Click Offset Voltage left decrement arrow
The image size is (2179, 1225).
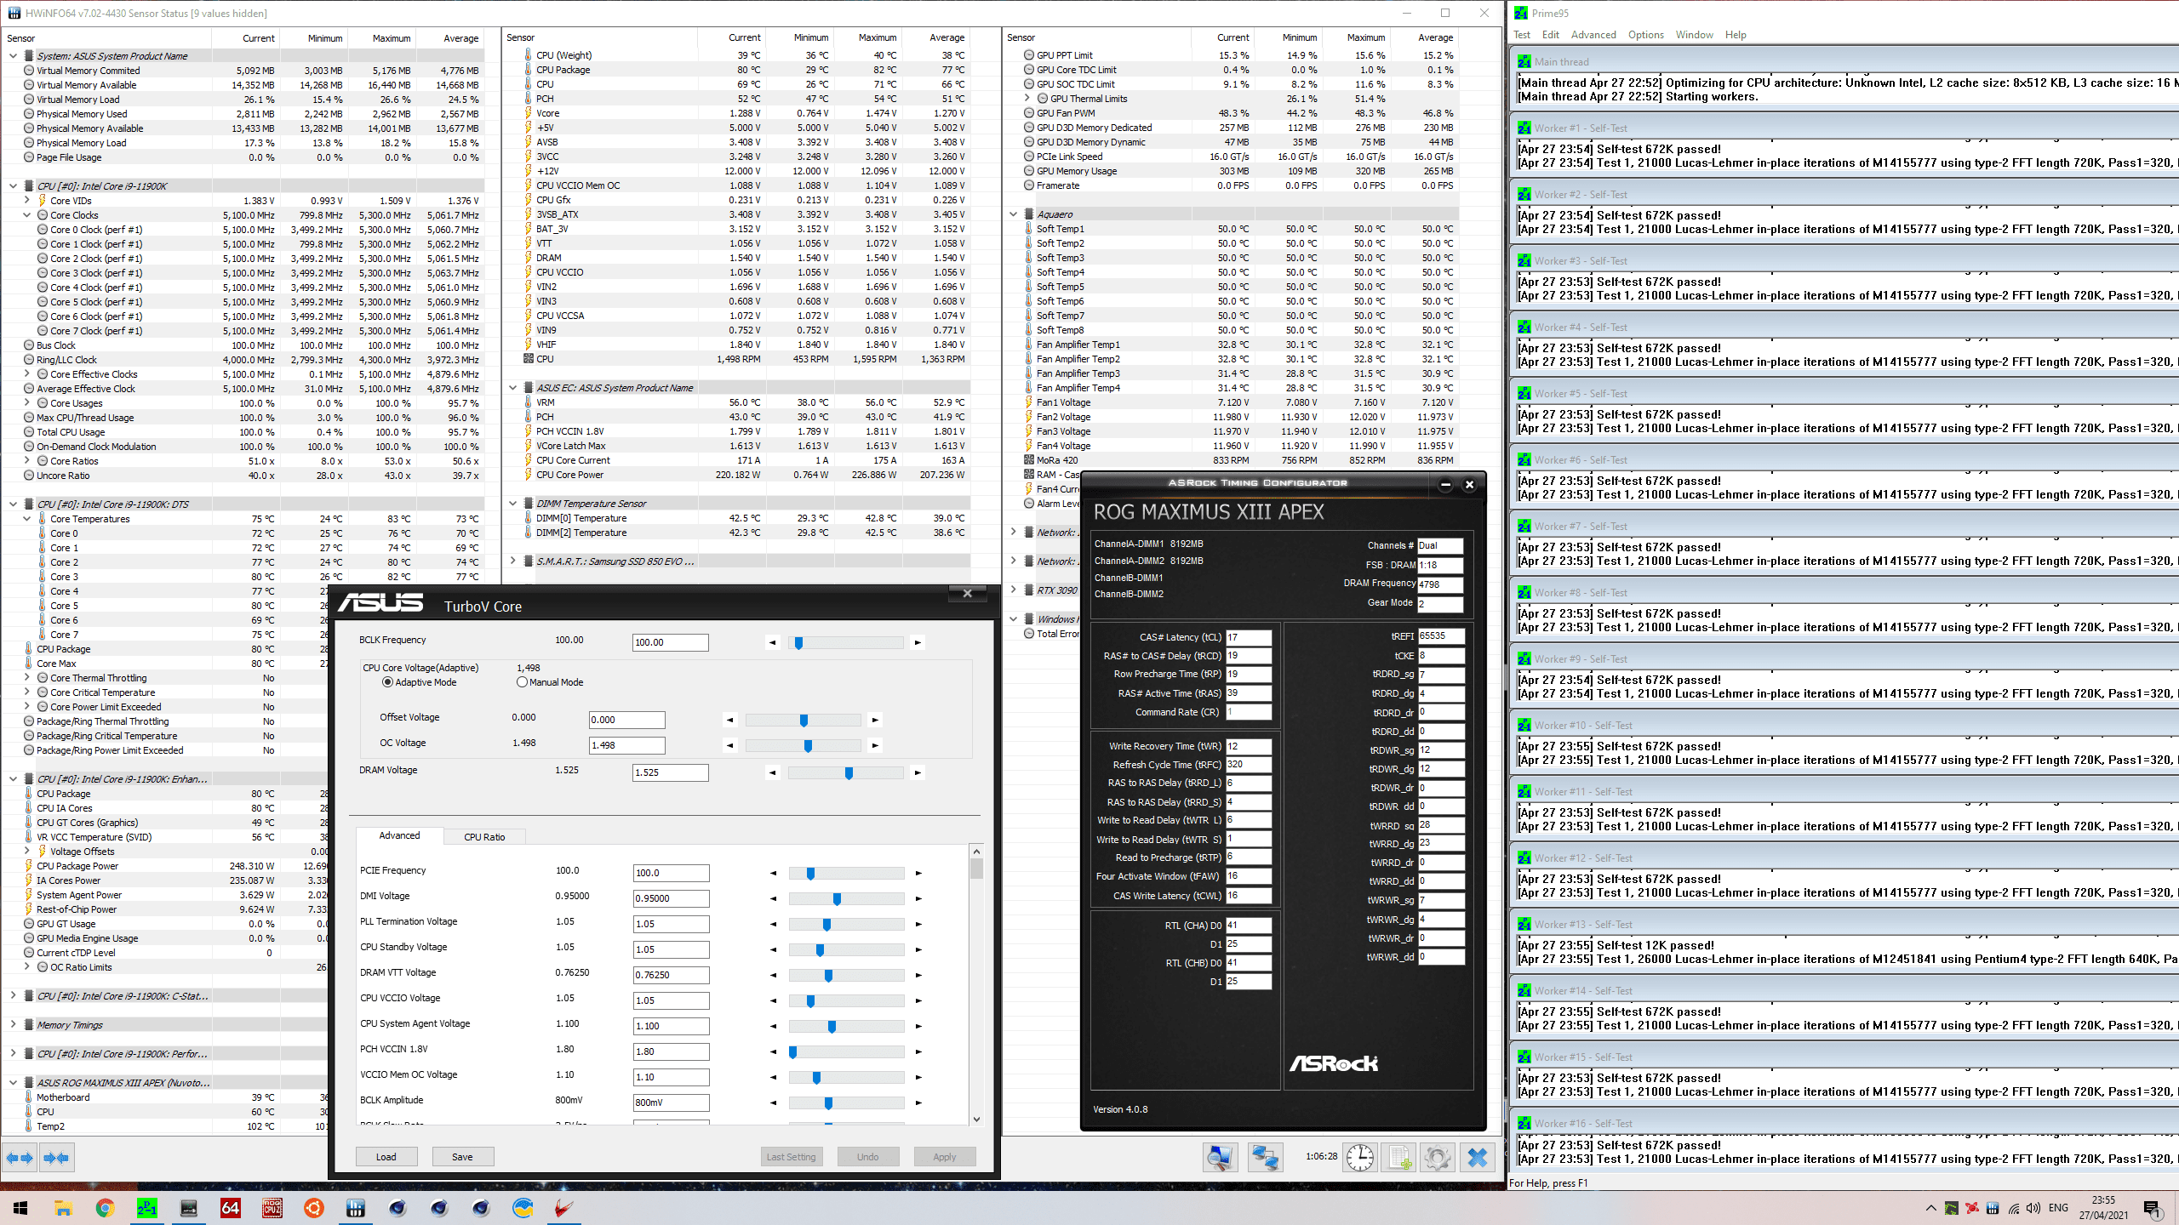coord(729,721)
